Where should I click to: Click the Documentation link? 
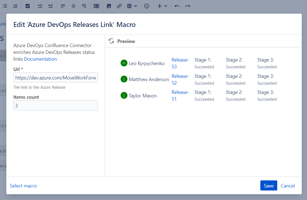click(40, 59)
